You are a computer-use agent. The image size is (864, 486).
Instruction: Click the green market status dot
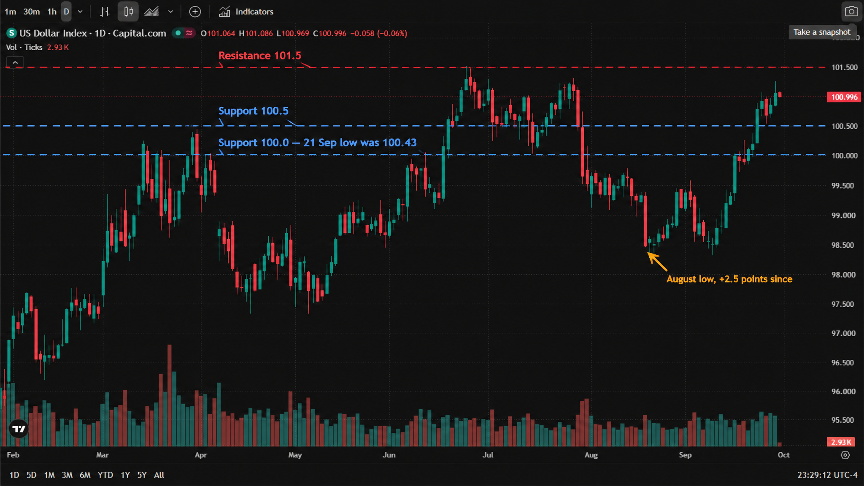pyautogui.click(x=178, y=33)
